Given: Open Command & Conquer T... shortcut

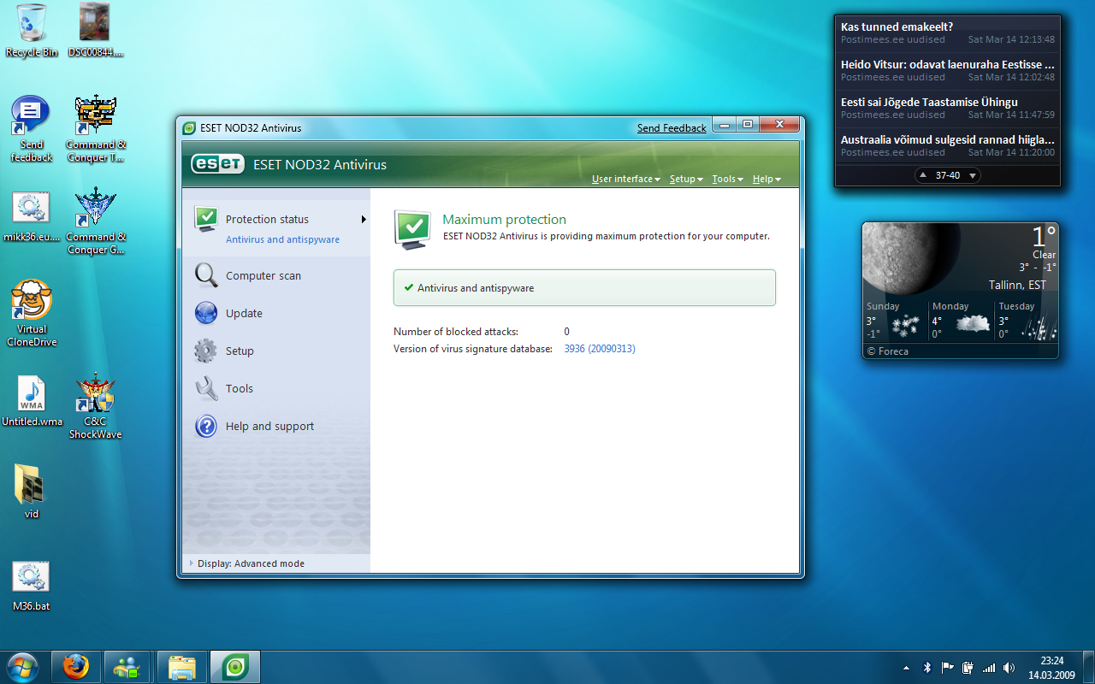Looking at the screenshot, I should tap(96, 129).
